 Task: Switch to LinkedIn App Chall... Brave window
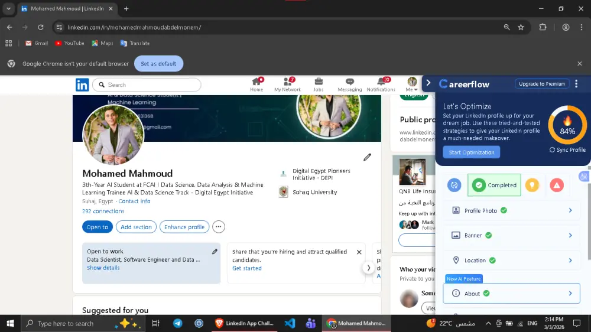click(244, 323)
